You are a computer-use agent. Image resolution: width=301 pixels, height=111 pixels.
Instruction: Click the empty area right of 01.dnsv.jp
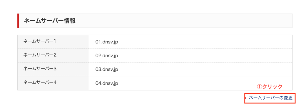click(x=205, y=42)
